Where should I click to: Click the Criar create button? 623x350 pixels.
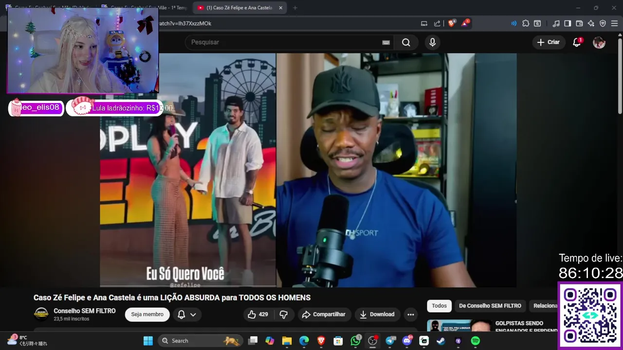point(548,42)
